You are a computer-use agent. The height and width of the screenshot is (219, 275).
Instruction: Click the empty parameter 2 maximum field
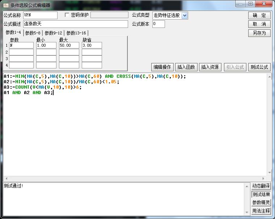pos(69,52)
